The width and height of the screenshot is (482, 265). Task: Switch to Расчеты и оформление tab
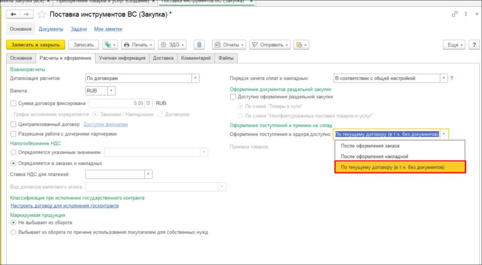pyautogui.click(x=65, y=58)
